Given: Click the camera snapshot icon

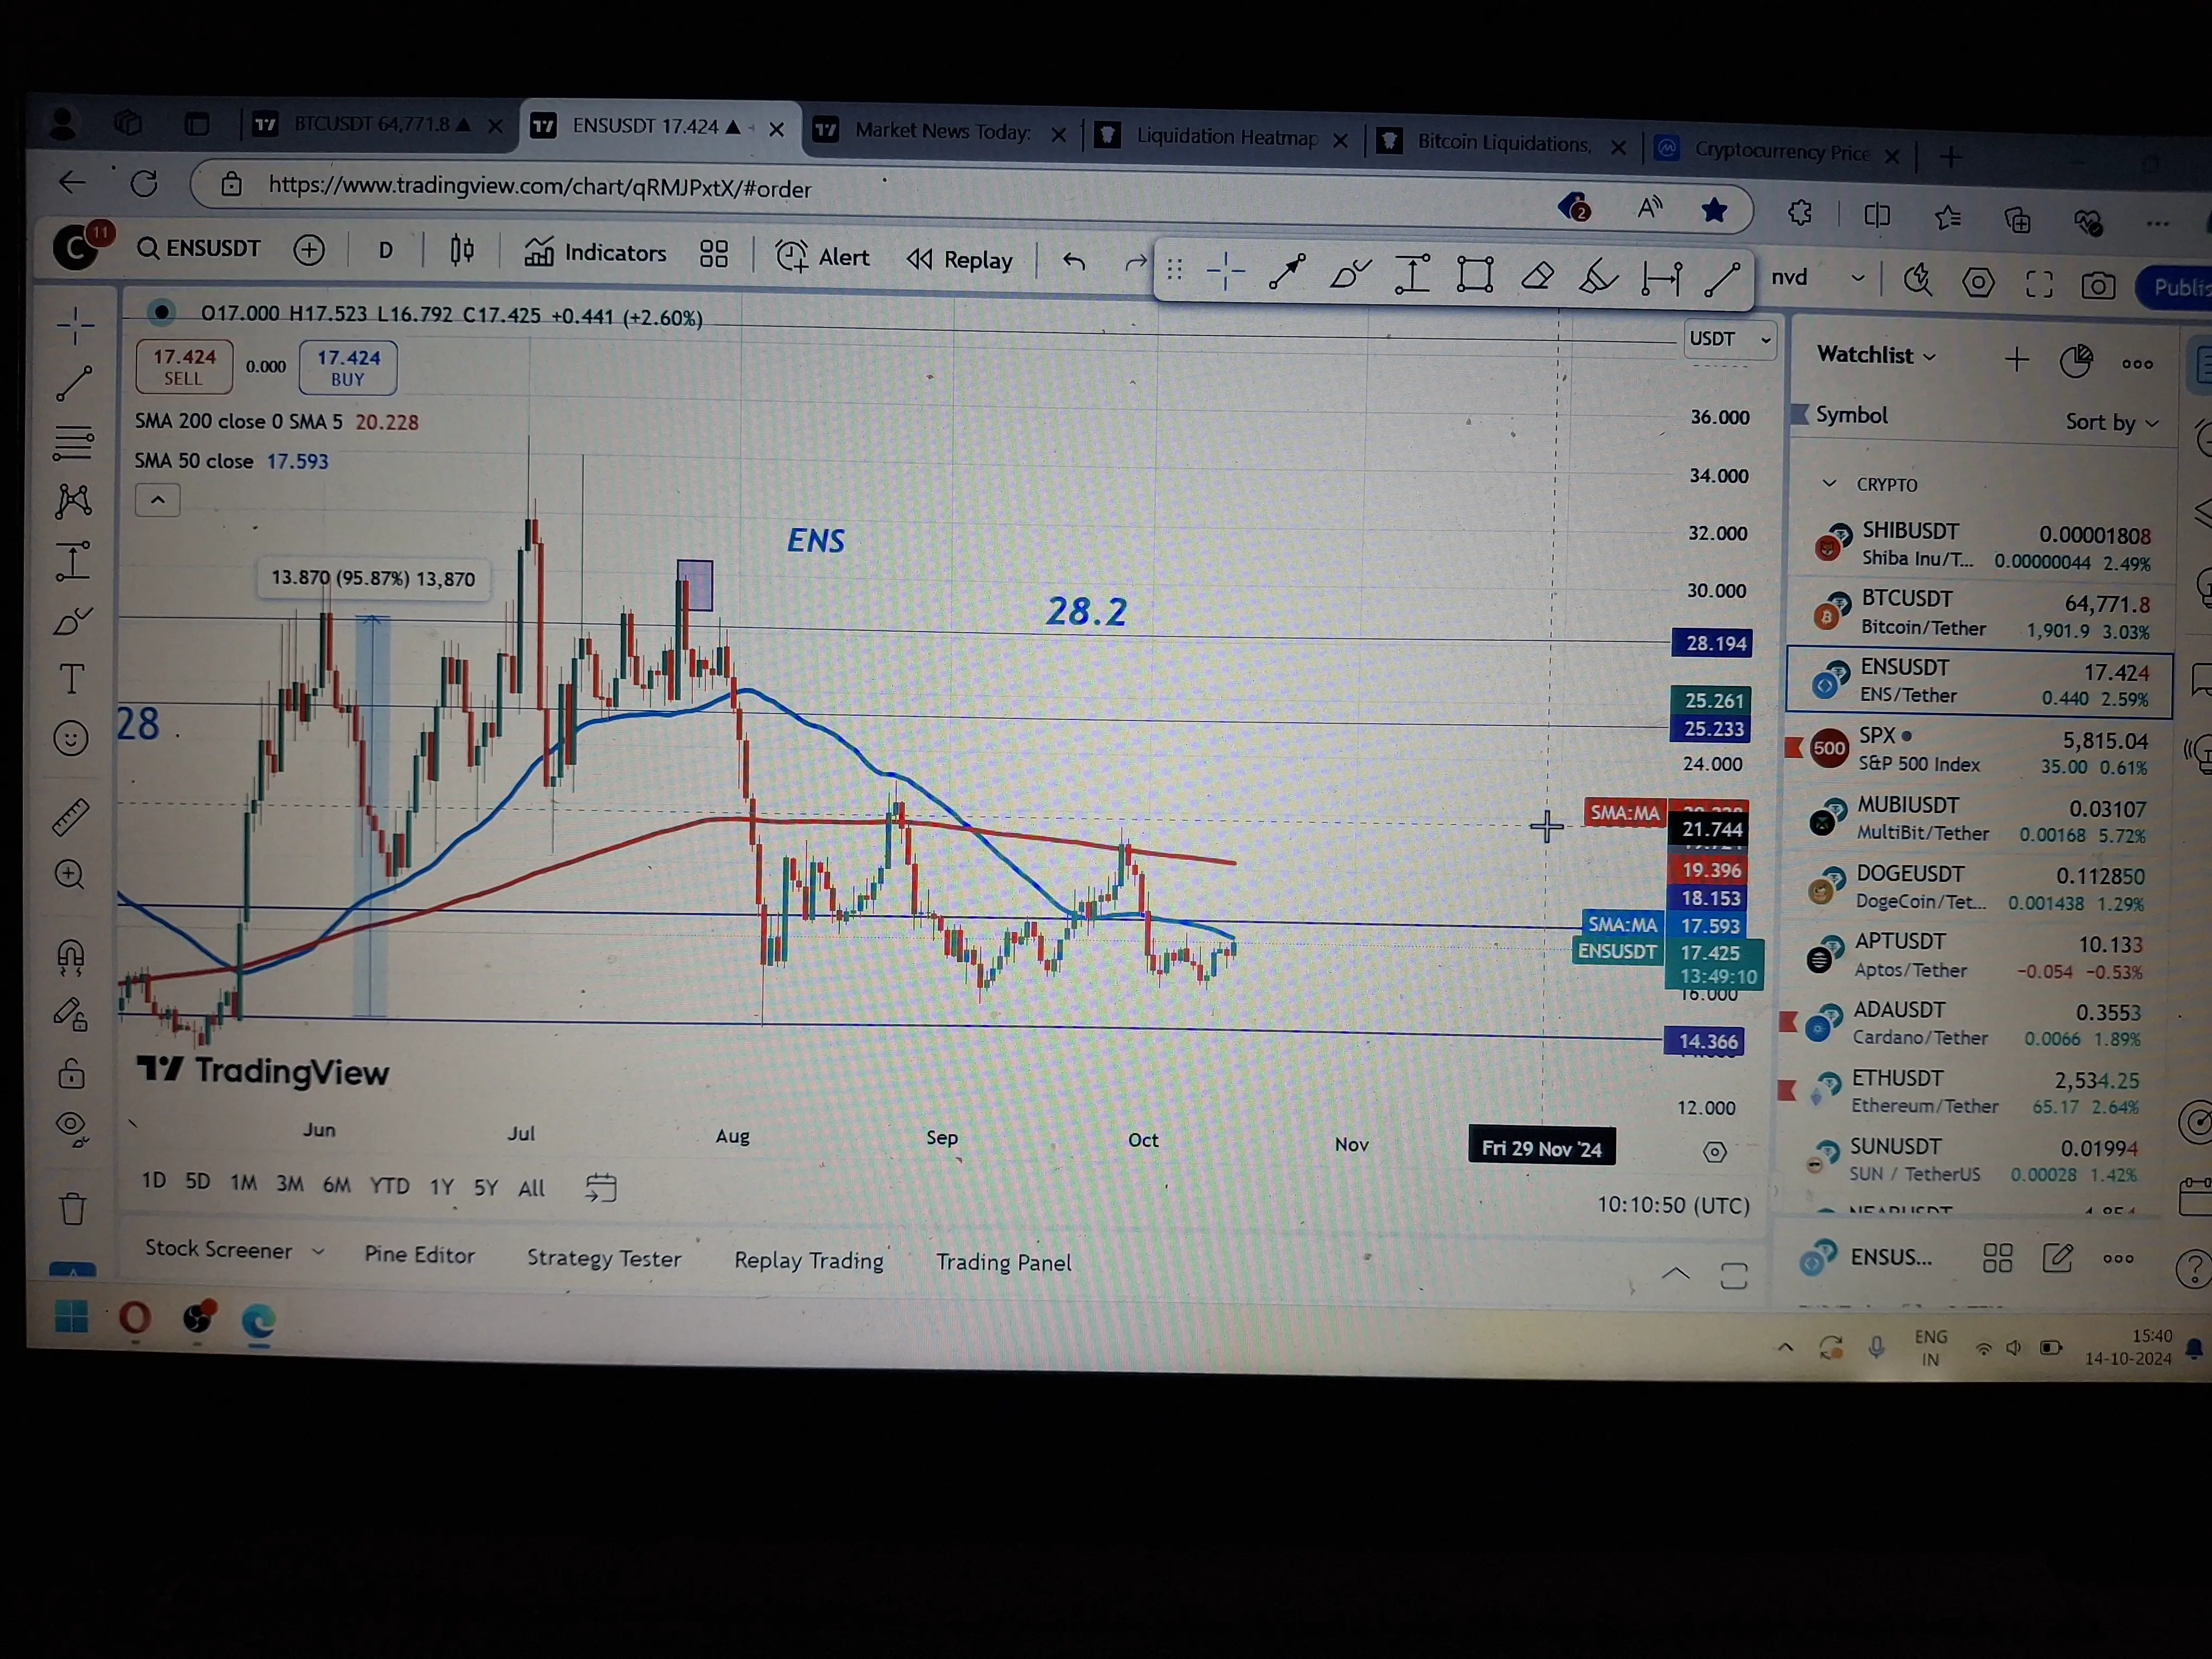Looking at the screenshot, I should pos(2097,286).
